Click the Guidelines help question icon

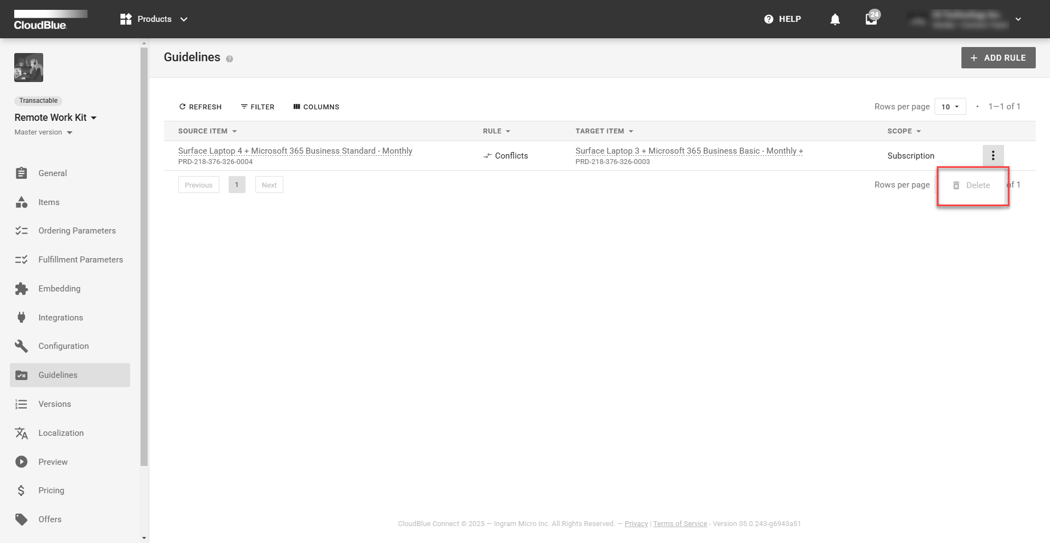[x=229, y=59]
